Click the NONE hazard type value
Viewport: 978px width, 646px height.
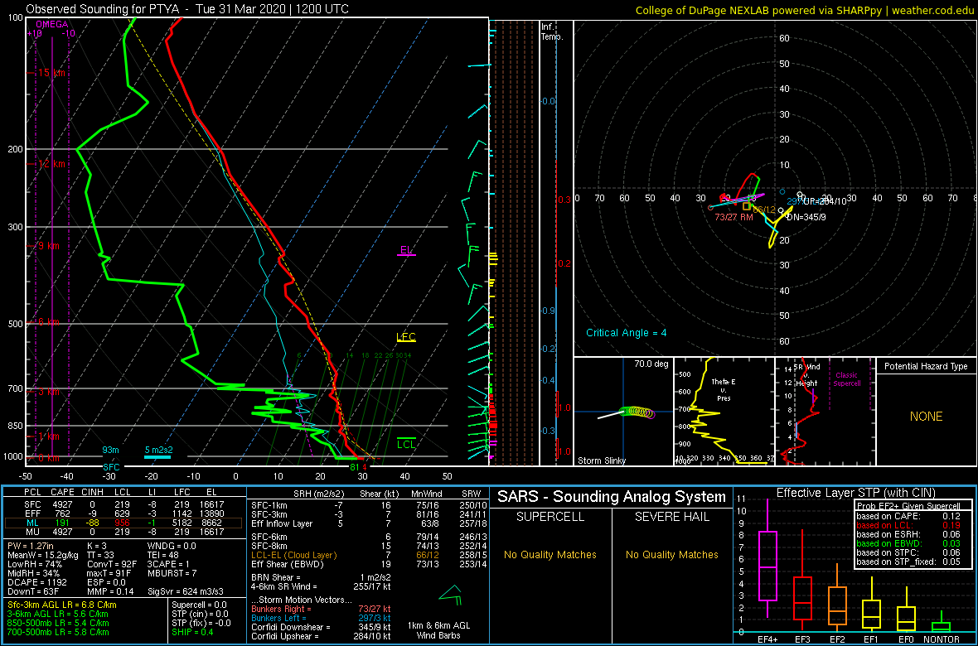(x=925, y=417)
